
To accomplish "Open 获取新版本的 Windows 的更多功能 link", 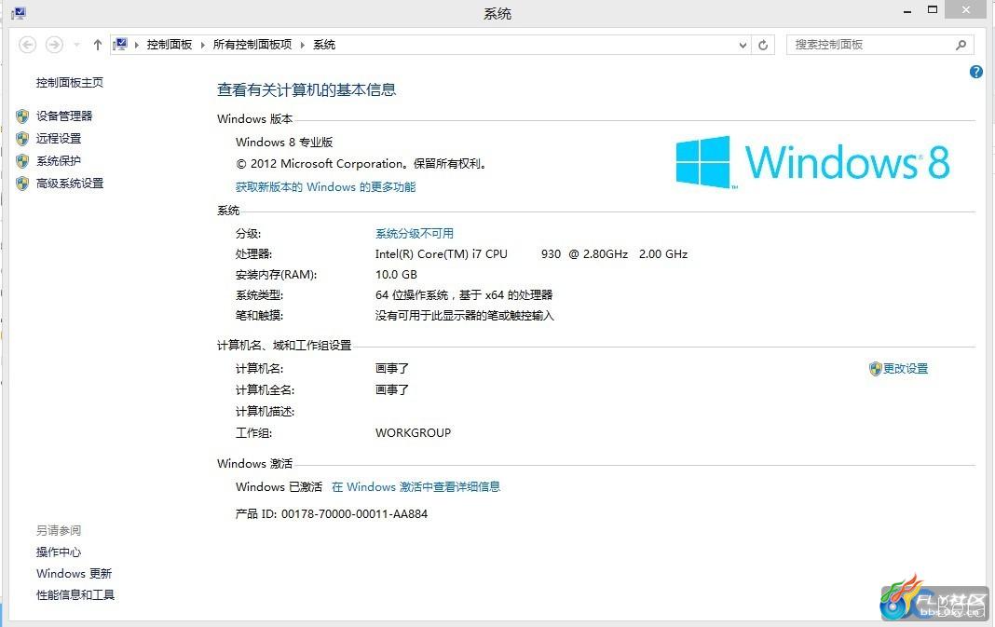I will [x=325, y=186].
